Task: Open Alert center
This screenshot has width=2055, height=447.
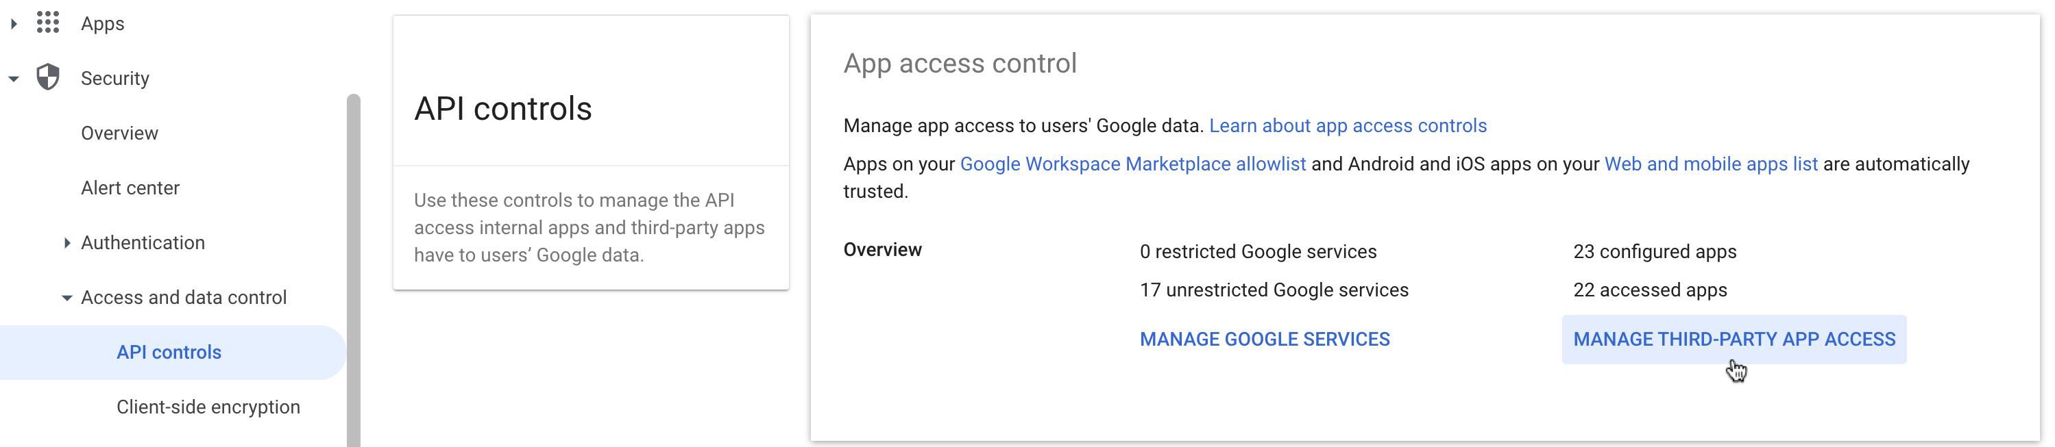Action: (130, 188)
